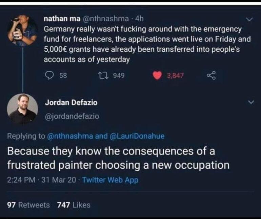Open the @LauriDonahue mention link

pos(137,136)
